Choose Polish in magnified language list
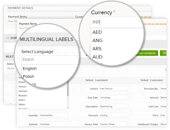Viewport: 170px width, 130px height. 28,76
